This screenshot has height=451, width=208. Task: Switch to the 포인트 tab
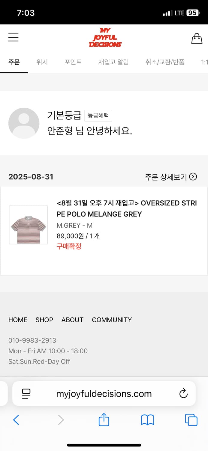tap(73, 62)
